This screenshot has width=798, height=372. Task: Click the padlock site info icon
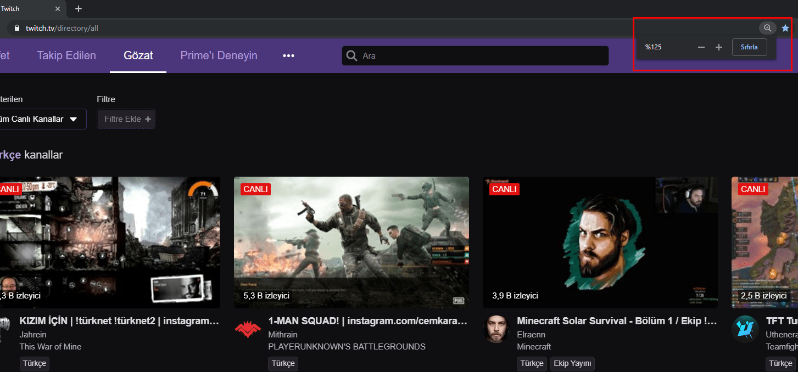pyautogui.click(x=16, y=28)
